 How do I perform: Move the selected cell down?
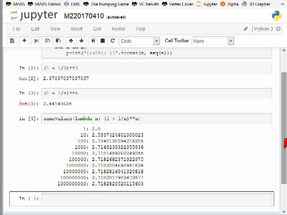coord(81,41)
